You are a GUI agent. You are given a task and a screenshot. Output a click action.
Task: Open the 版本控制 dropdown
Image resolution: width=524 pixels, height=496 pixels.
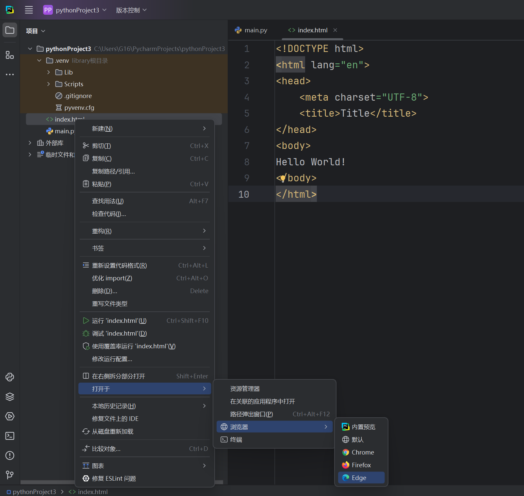[131, 10]
